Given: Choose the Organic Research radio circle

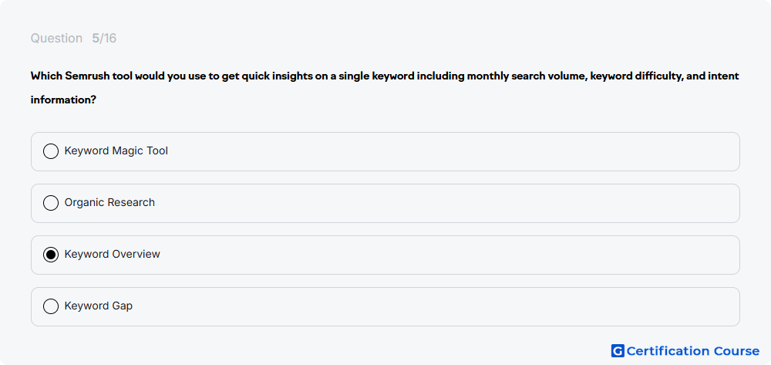Looking at the screenshot, I should point(51,203).
